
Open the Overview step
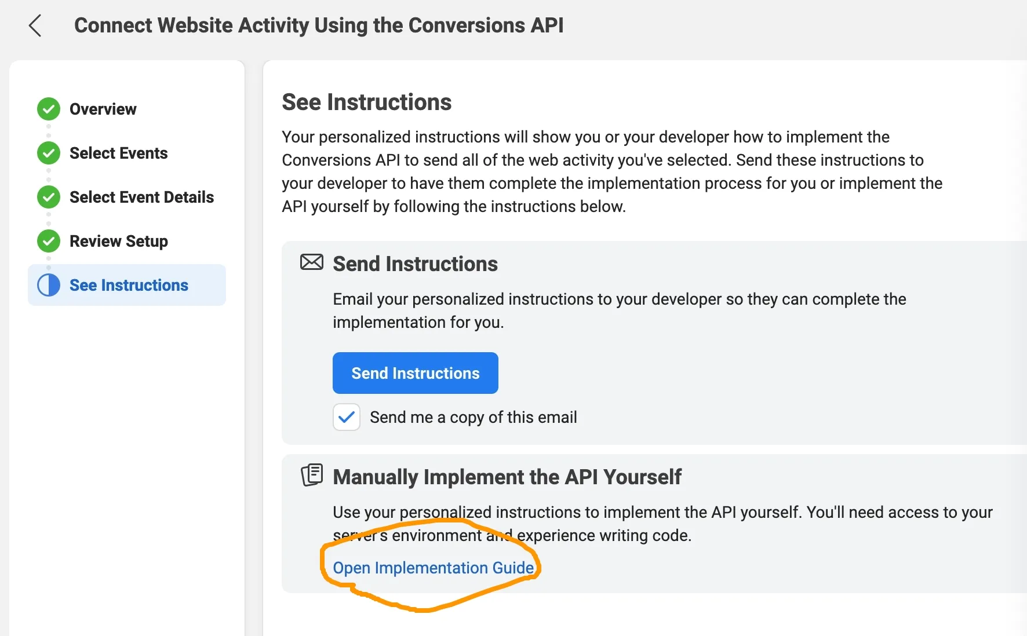point(103,109)
